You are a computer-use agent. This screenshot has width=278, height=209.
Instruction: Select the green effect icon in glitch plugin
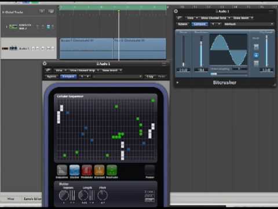112,170
